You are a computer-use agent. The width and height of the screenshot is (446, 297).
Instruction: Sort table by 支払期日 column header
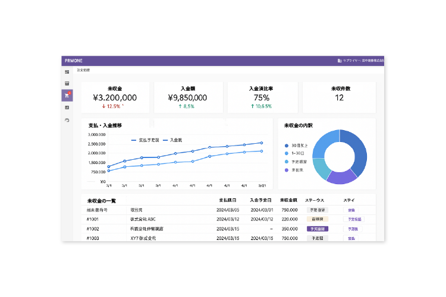point(229,200)
